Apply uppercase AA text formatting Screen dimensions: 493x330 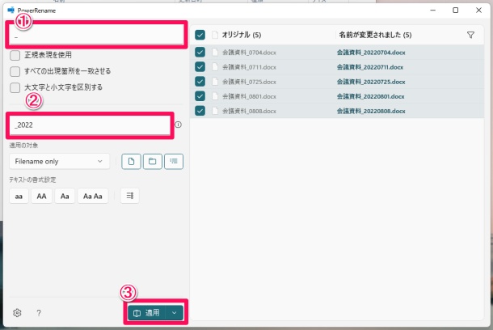pyautogui.click(x=41, y=196)
